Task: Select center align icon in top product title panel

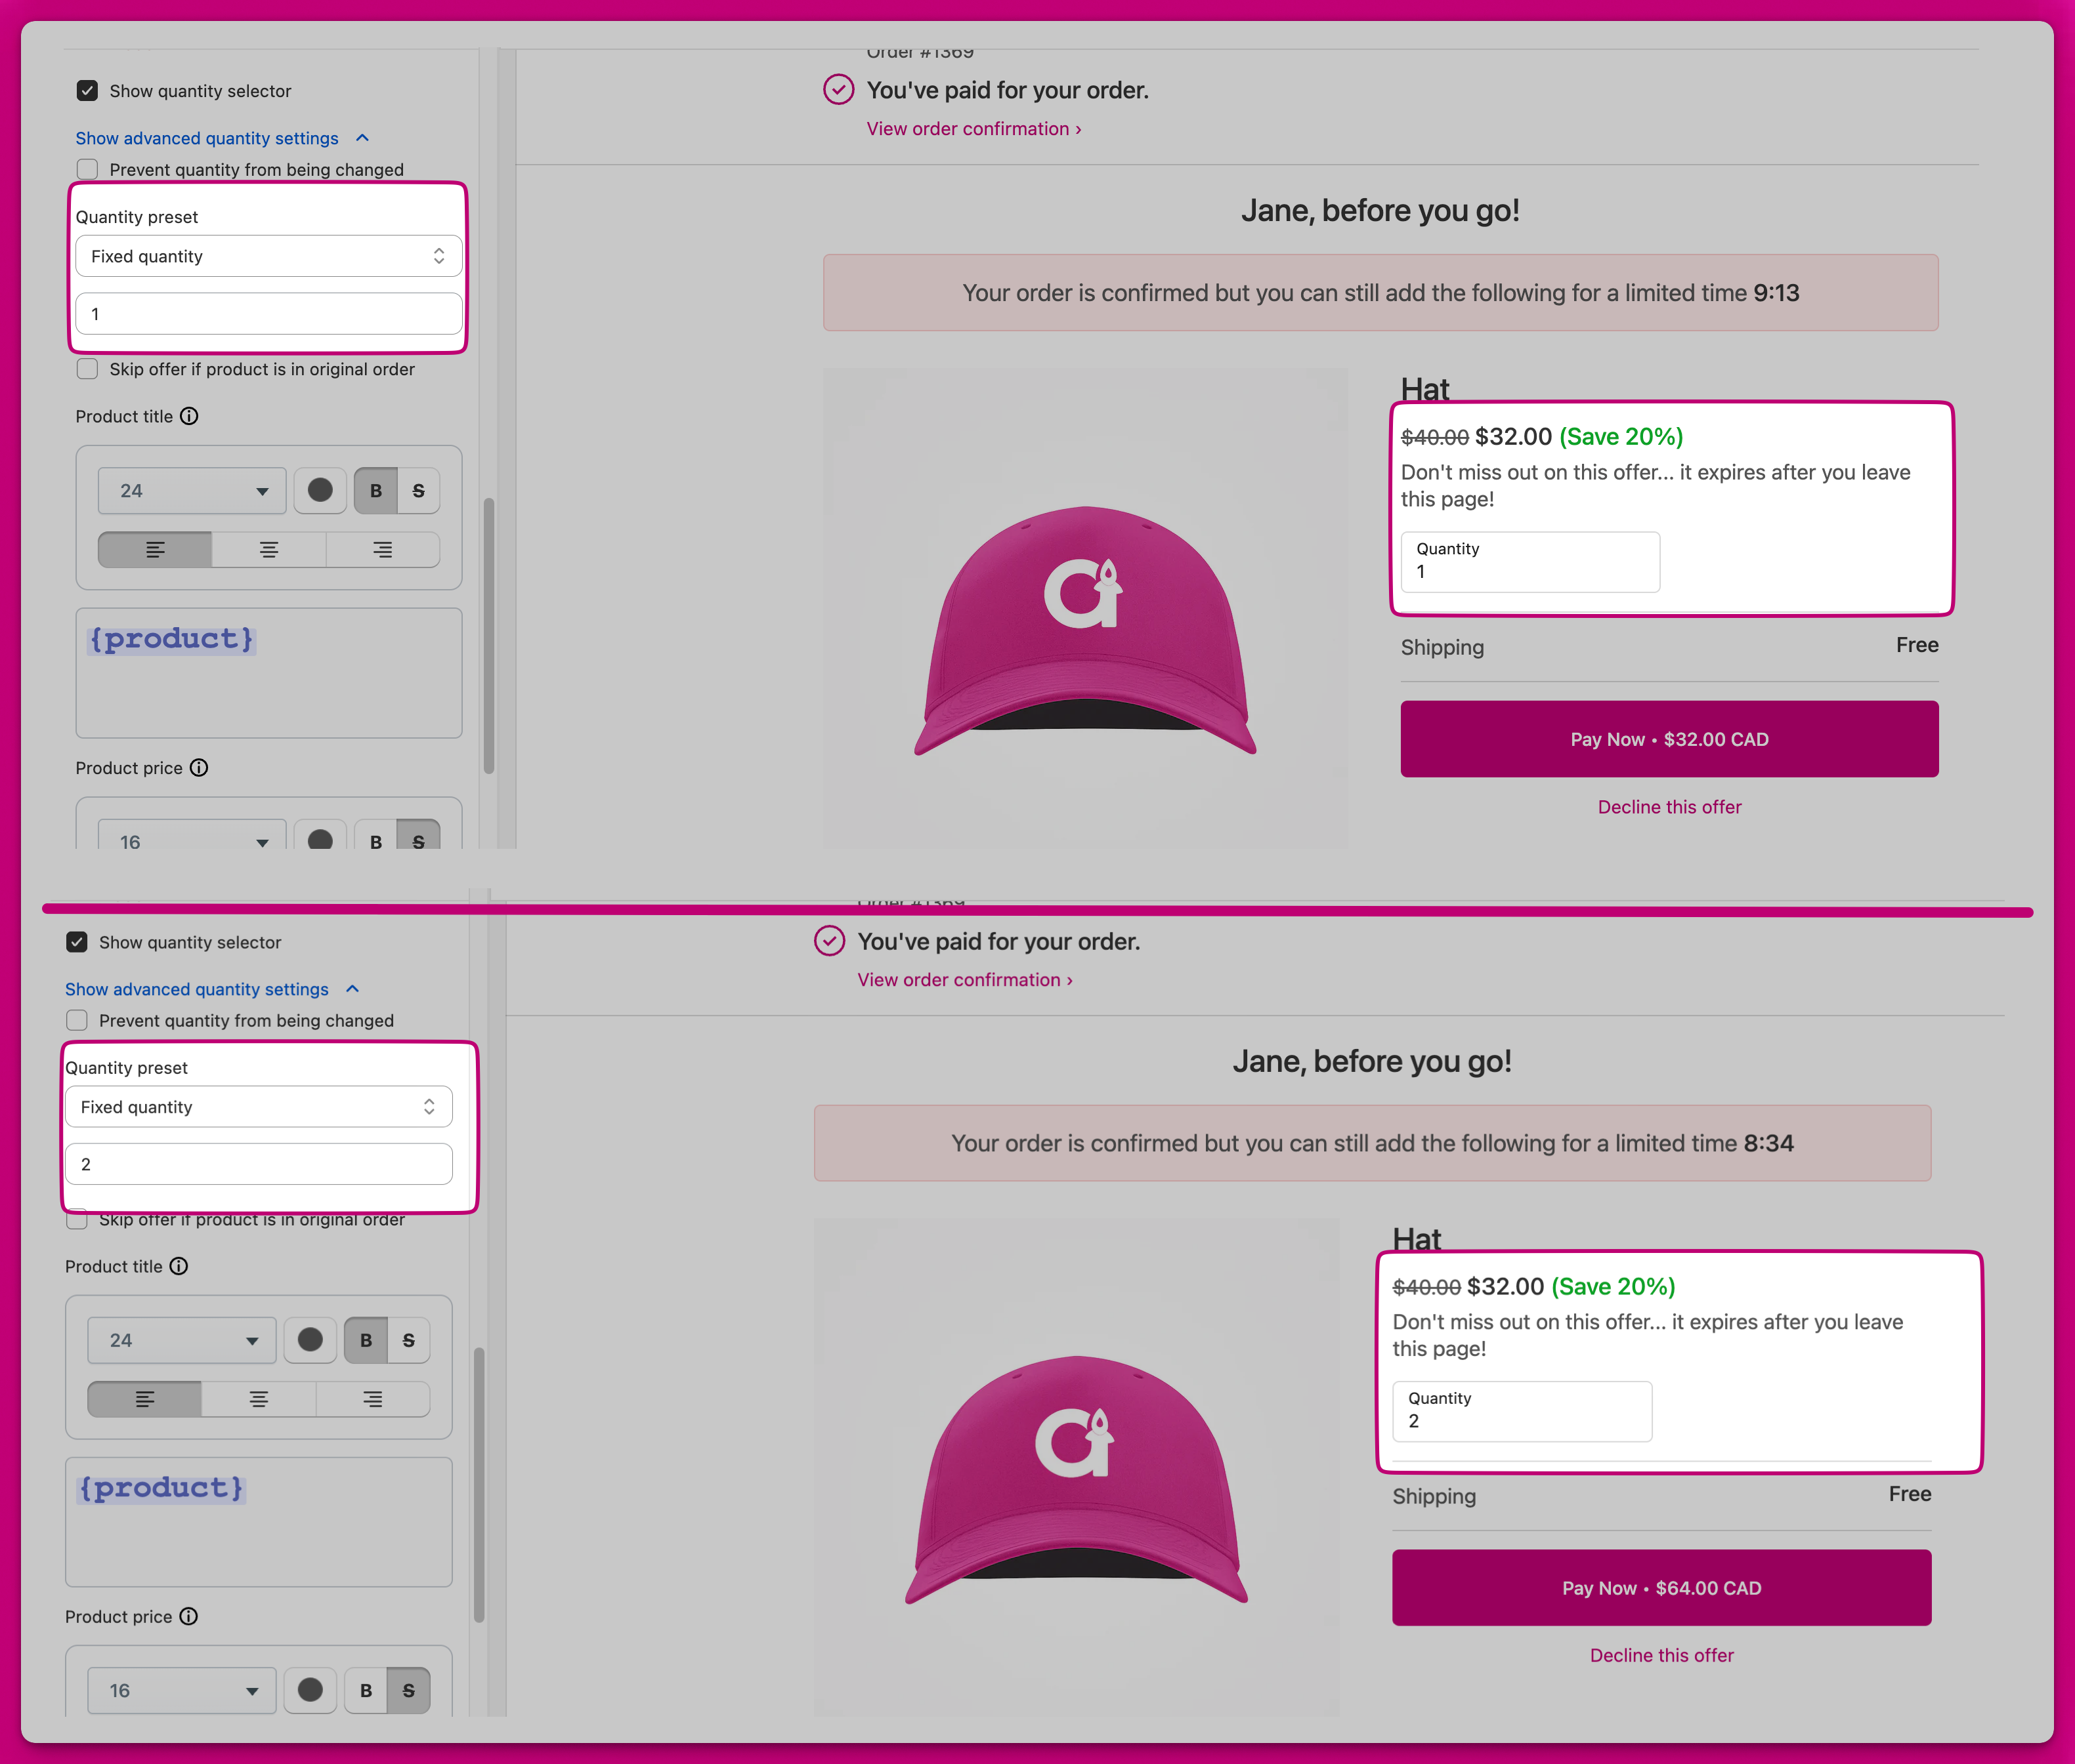Action: 268,550
